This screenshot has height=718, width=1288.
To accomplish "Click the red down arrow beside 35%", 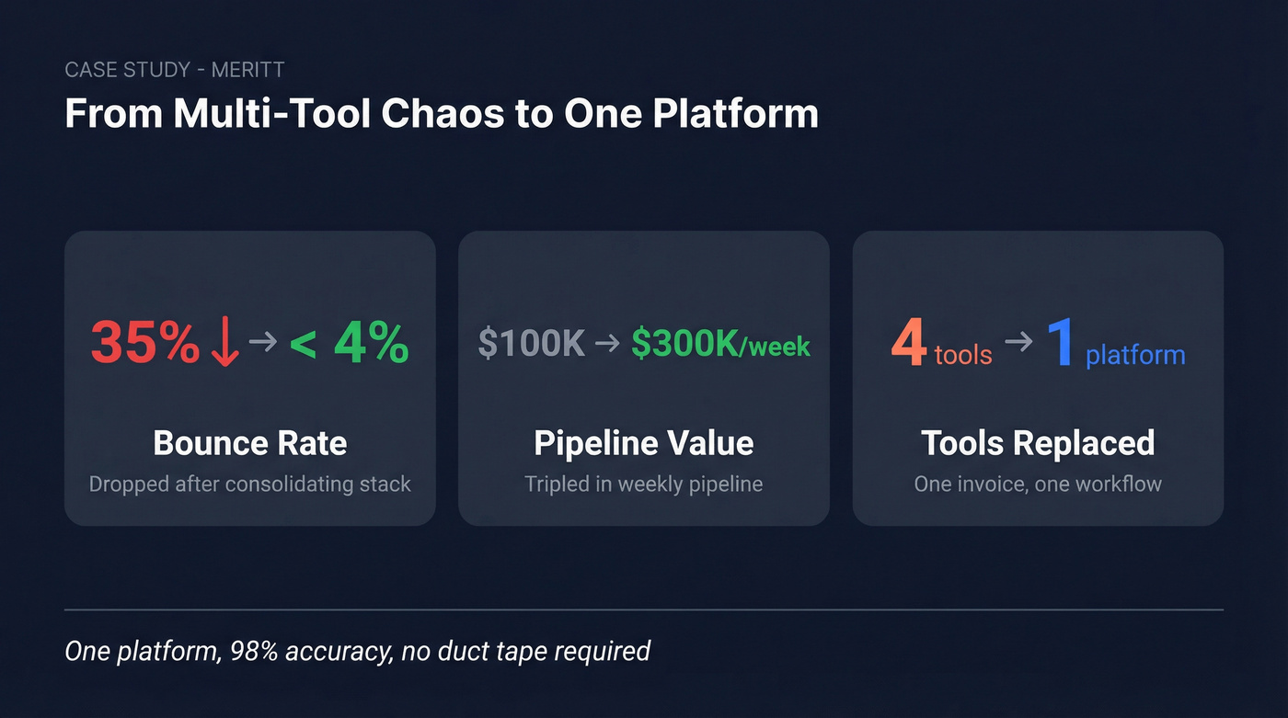I will click(224, 344).
